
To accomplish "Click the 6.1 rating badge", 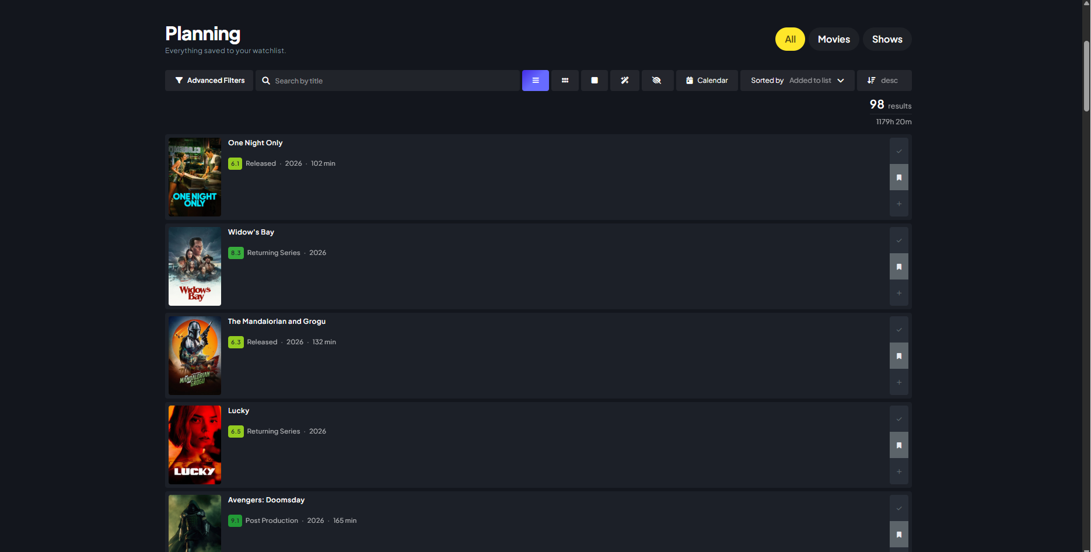I will tap(235, 164).
